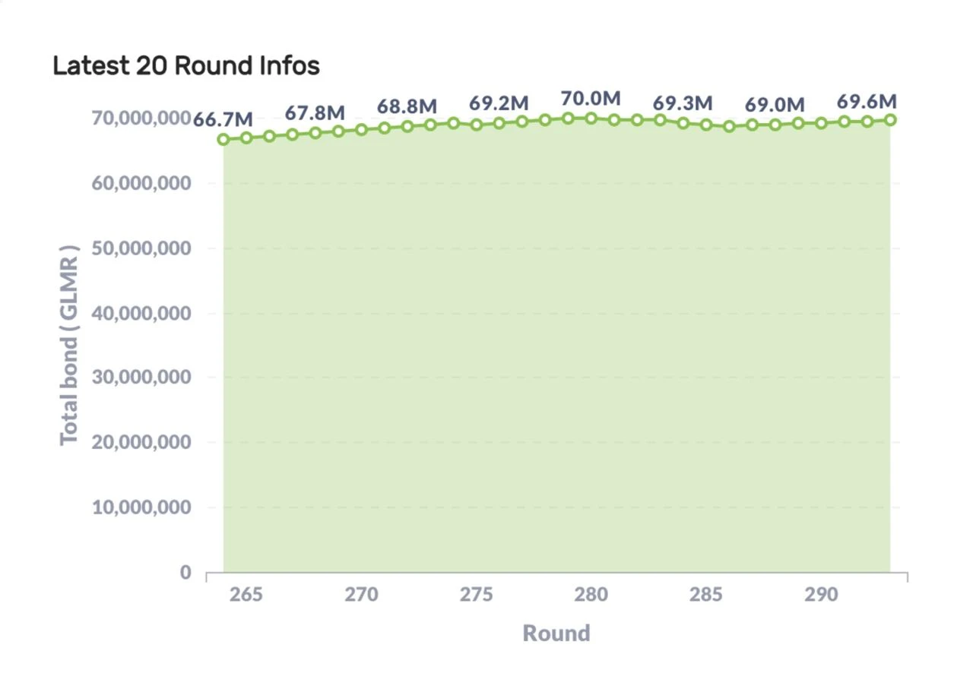Click the 70.0M value label text
973x673 pixels.
591,99
